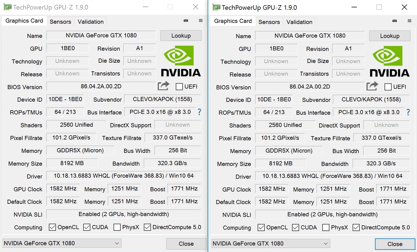Click the Driver field in left window

[124, 176]
